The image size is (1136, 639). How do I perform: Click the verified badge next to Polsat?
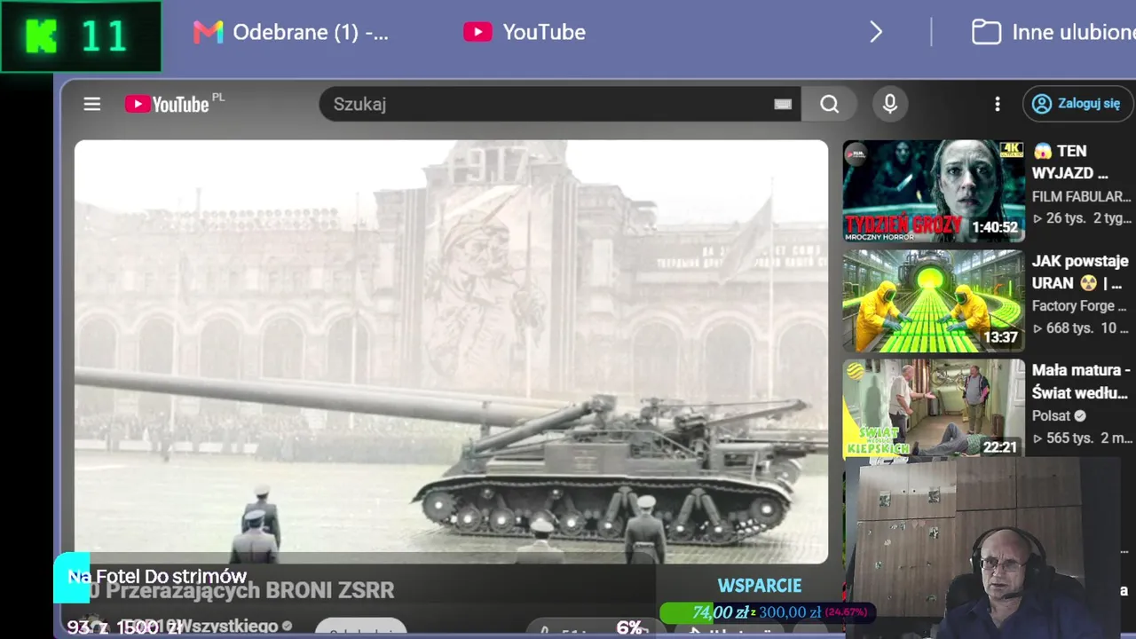[x=1080, y=415]
